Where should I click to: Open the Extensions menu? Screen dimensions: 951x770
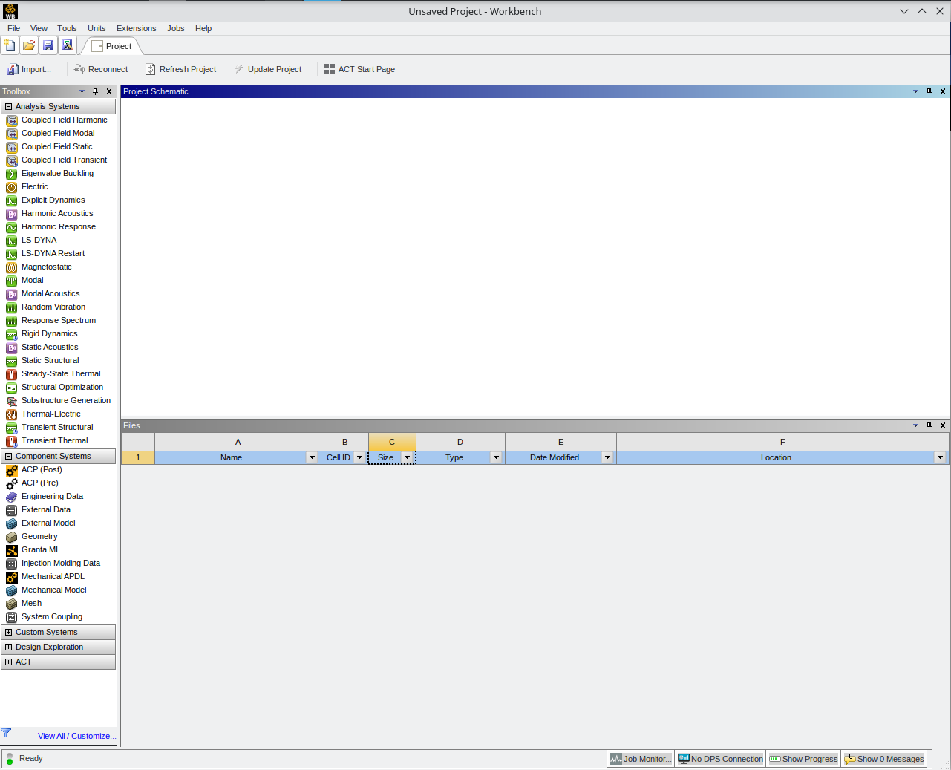pos(137,29)
